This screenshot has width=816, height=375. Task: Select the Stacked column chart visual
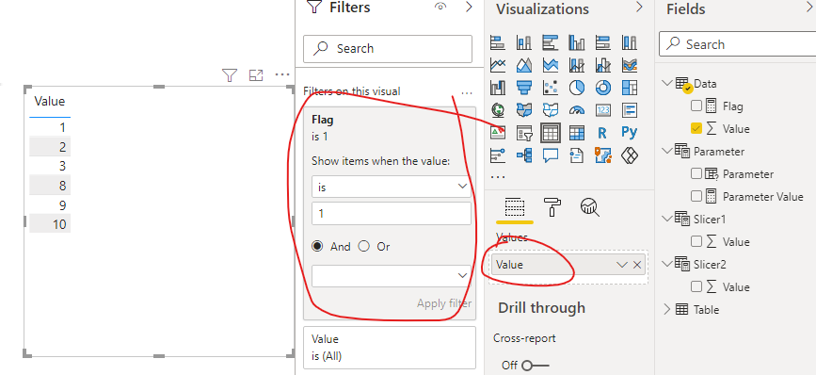524,42
